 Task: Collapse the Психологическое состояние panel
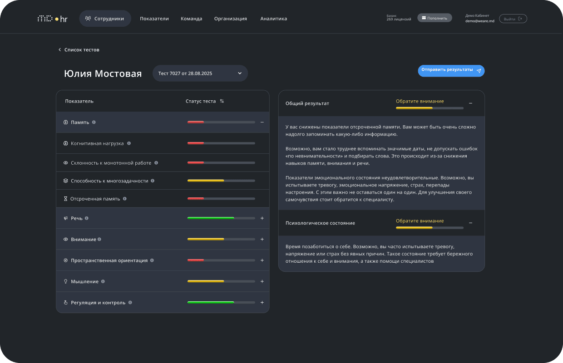[x=470, y=223]
